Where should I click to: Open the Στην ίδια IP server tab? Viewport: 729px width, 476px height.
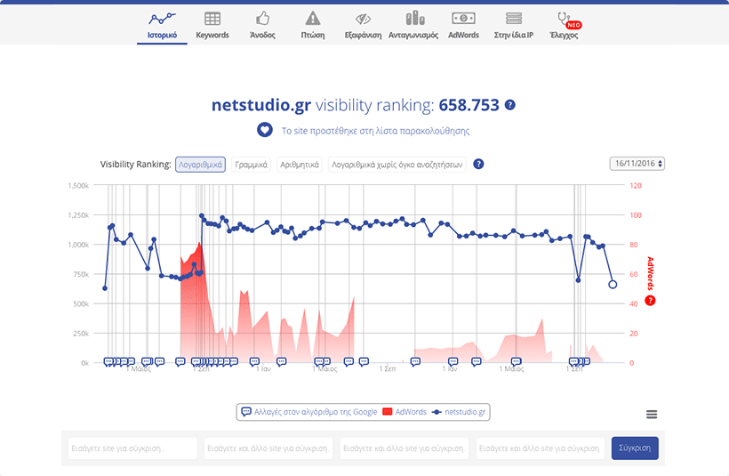coord(514,26)
